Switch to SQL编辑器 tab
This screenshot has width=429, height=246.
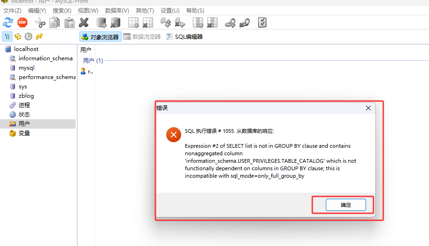click(184, 37)
